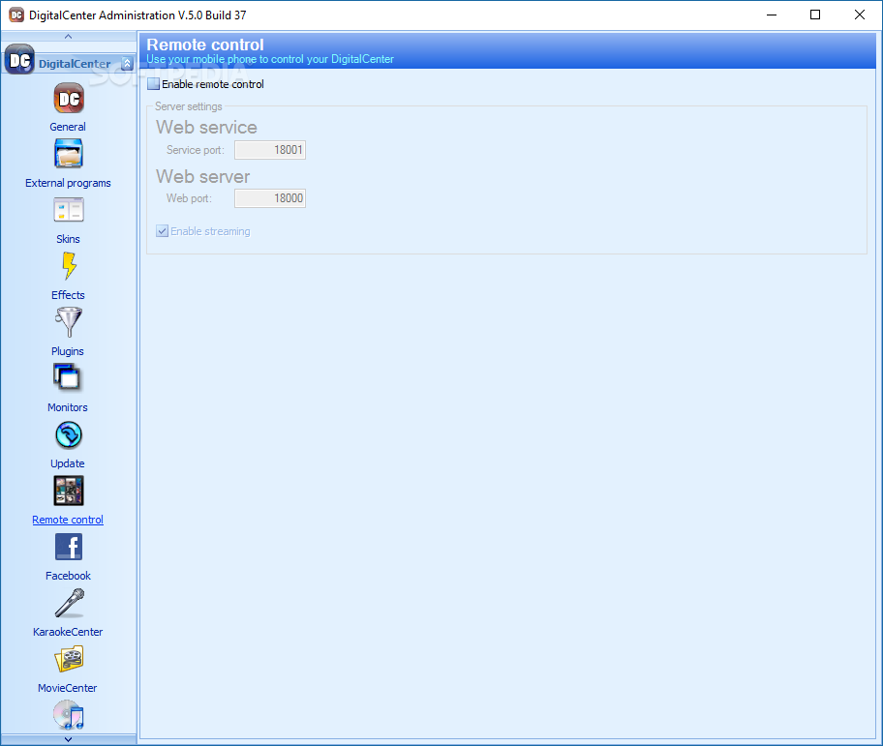
Task: Click the Effects label
Action: click(x=68, y=295)
